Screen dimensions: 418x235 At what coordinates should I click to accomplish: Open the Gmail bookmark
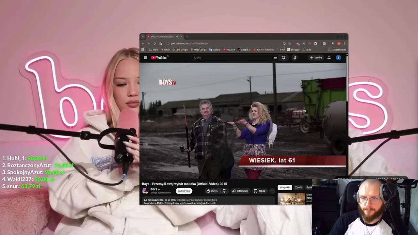coord(165,50)
